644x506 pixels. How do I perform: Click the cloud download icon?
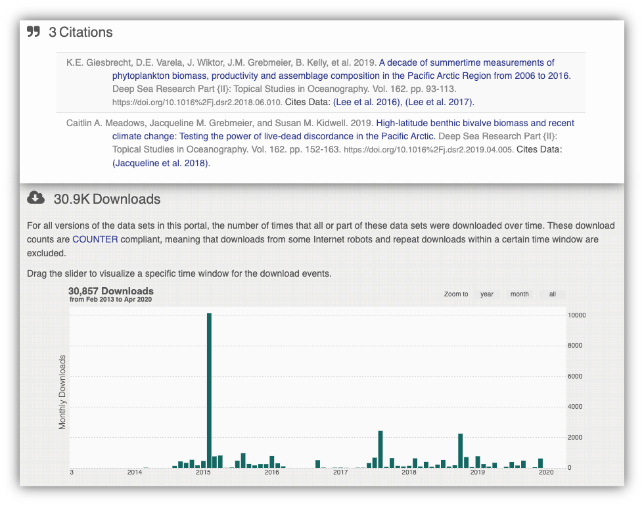35,198
